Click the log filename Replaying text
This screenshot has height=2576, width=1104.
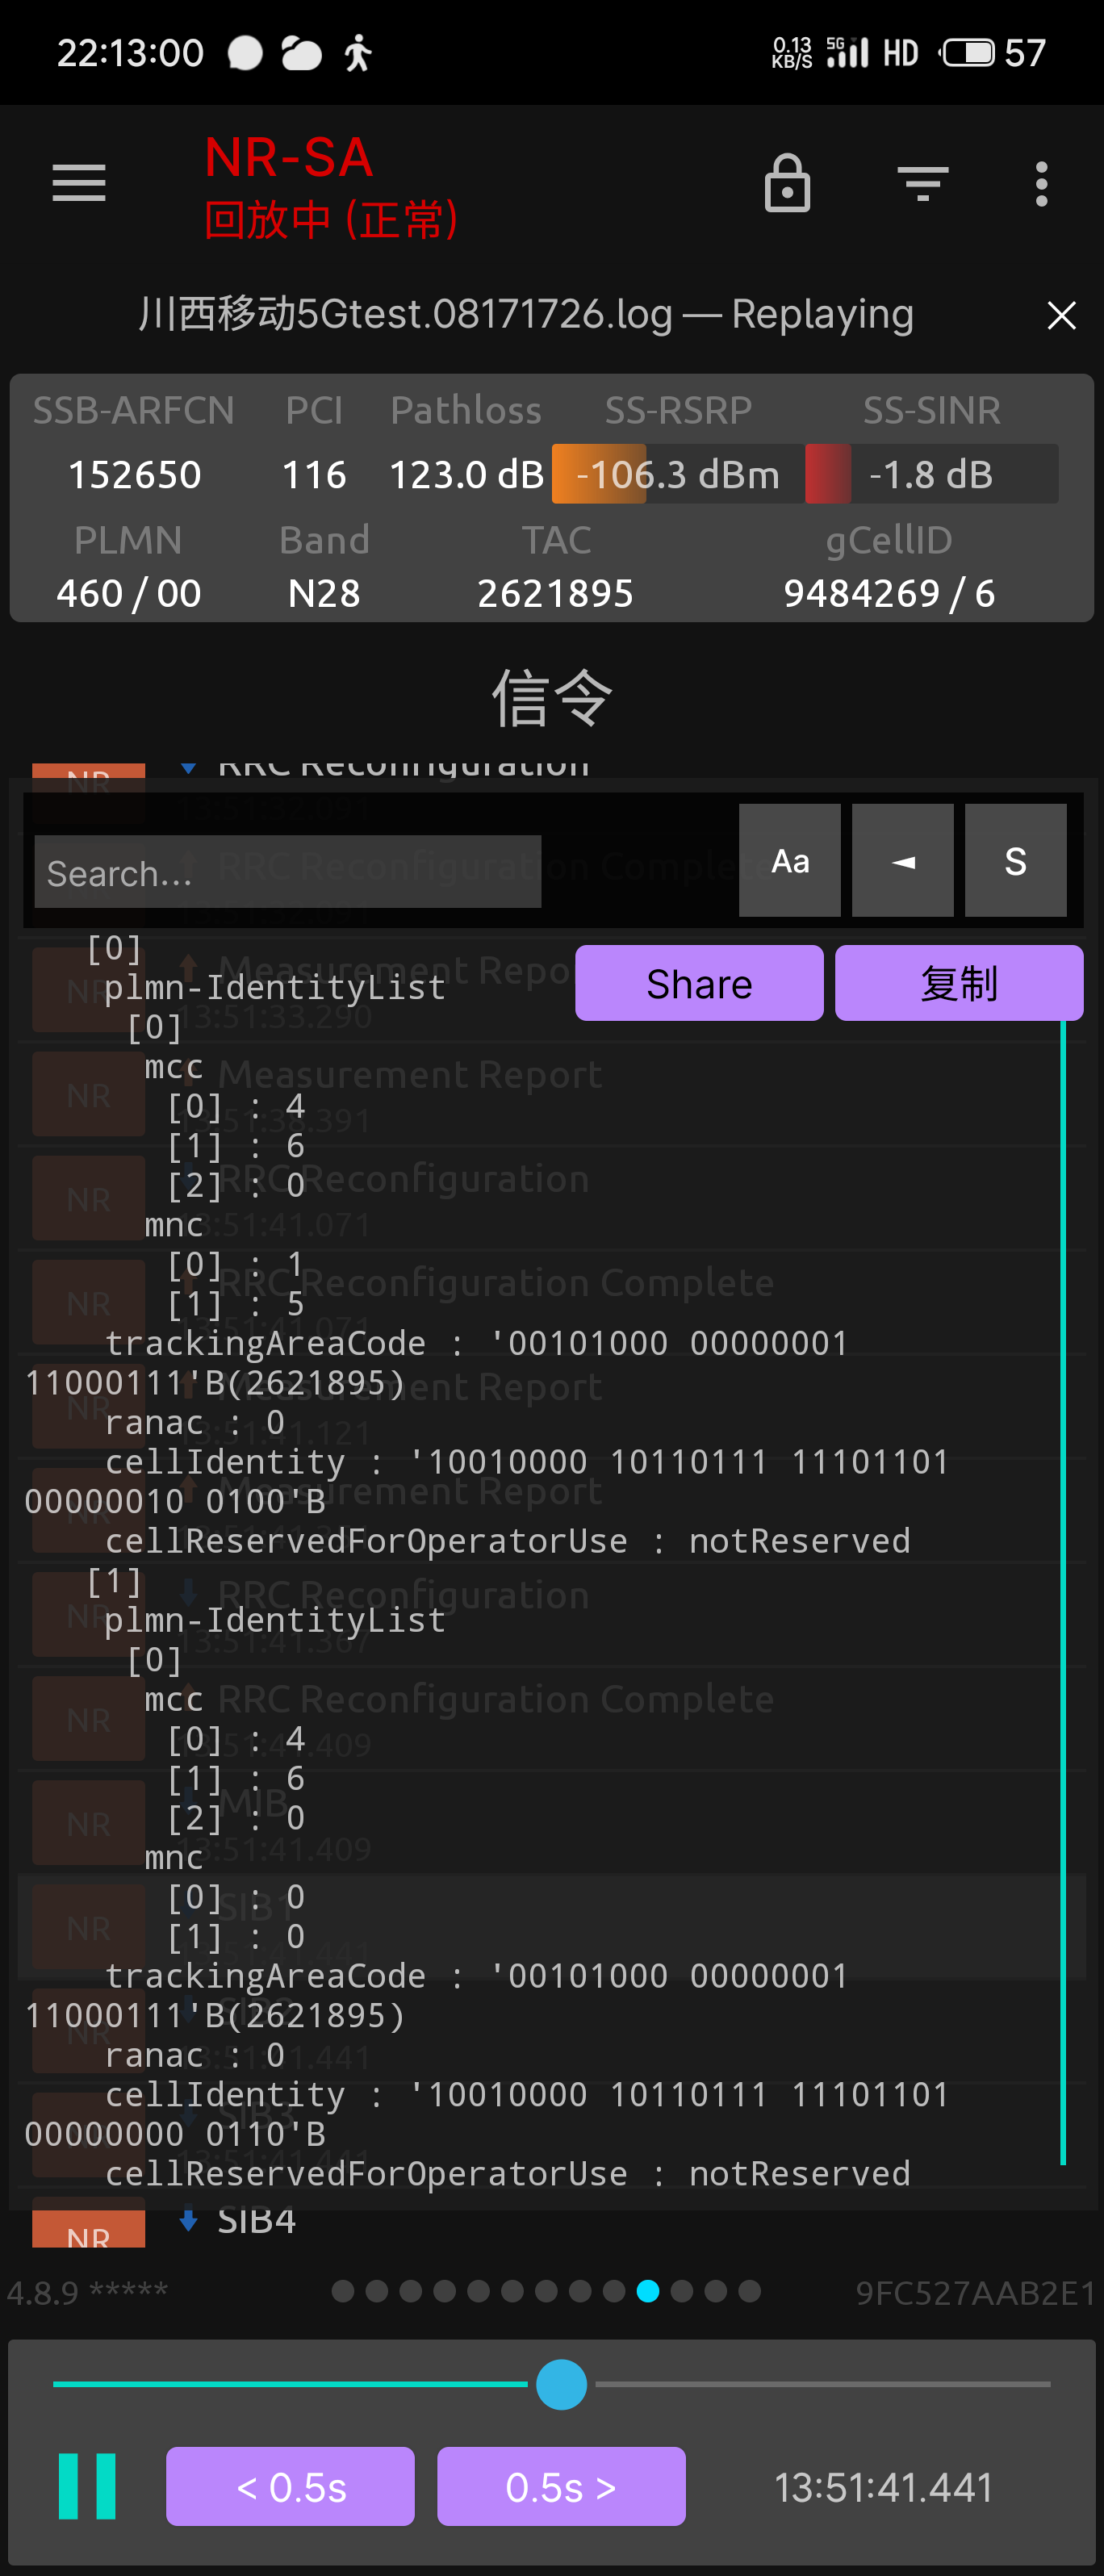(526, 314)
